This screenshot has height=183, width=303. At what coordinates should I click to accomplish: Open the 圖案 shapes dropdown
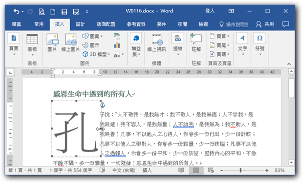click(92, 36)
